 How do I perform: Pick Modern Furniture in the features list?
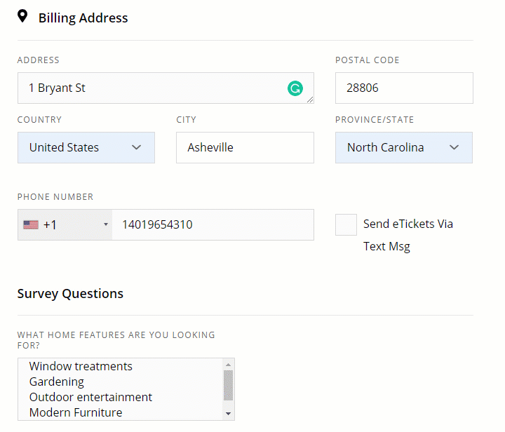point(76,412)
